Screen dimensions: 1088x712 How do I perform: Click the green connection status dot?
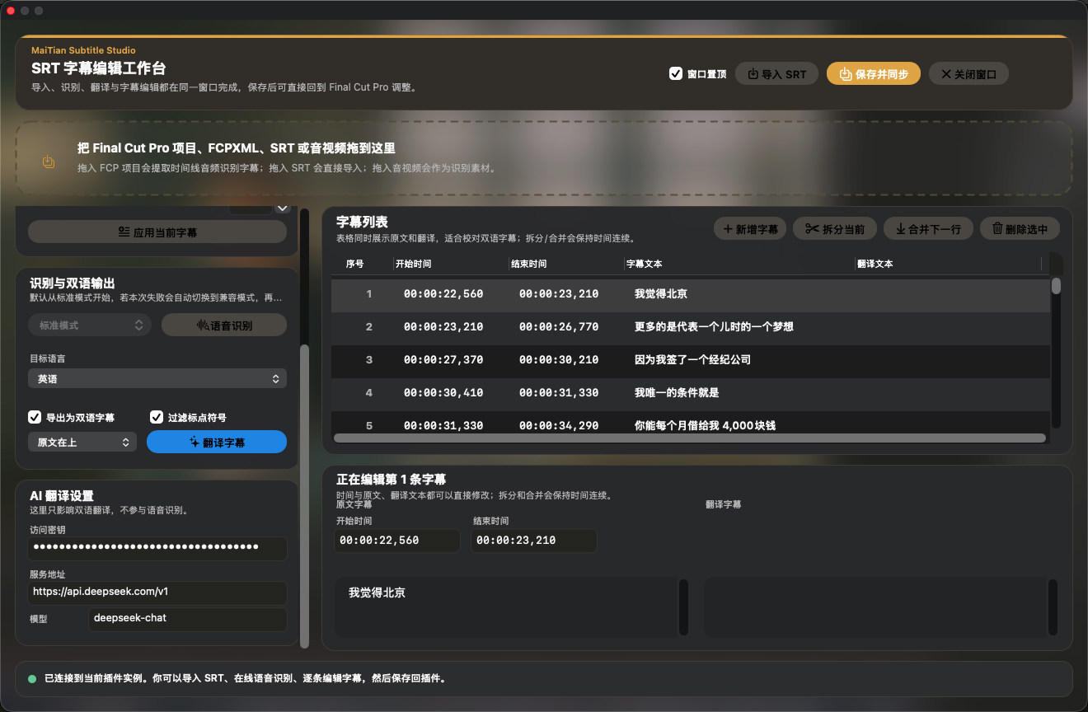pos(32,679)
